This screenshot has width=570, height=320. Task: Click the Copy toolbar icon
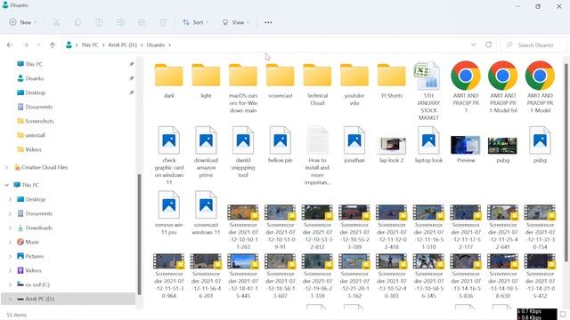(x=77, y=22)
